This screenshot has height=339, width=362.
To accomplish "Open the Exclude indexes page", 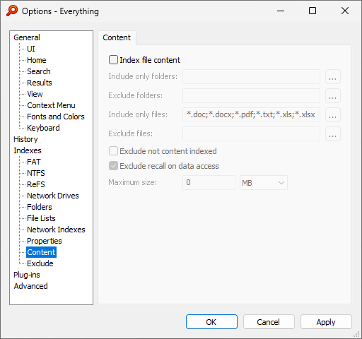I will [x=40, y=263].
